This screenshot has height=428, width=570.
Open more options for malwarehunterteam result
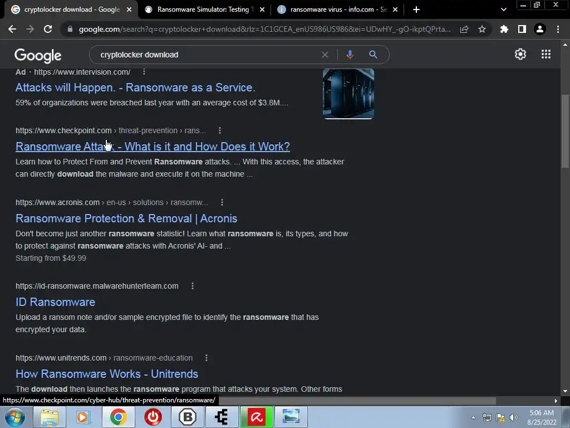click(193, 286)
